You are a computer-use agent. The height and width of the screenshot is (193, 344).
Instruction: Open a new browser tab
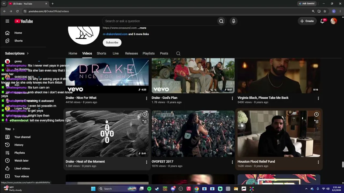click(53, 3)
